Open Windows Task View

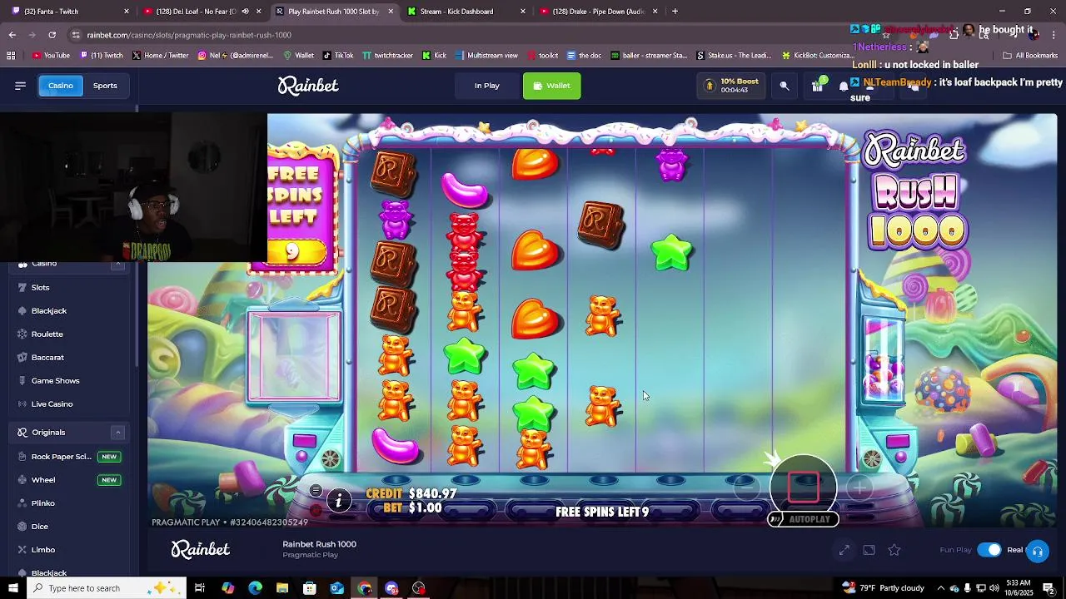coord(200,588)
